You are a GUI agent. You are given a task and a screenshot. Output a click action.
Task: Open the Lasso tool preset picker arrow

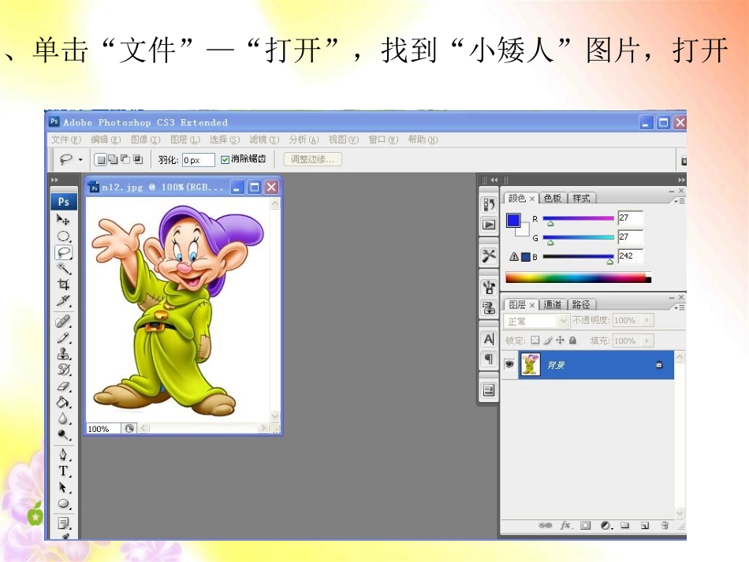pyautogui.click(x=80, y=160)
